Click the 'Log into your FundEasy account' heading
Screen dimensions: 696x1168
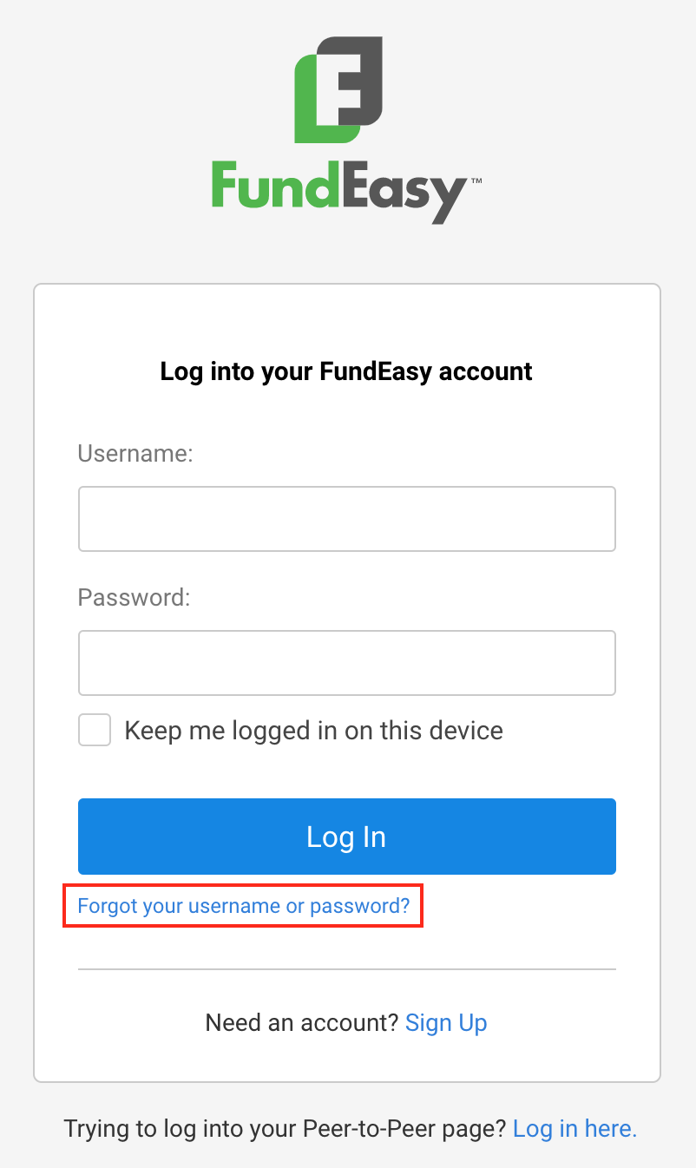click(346, 371)
